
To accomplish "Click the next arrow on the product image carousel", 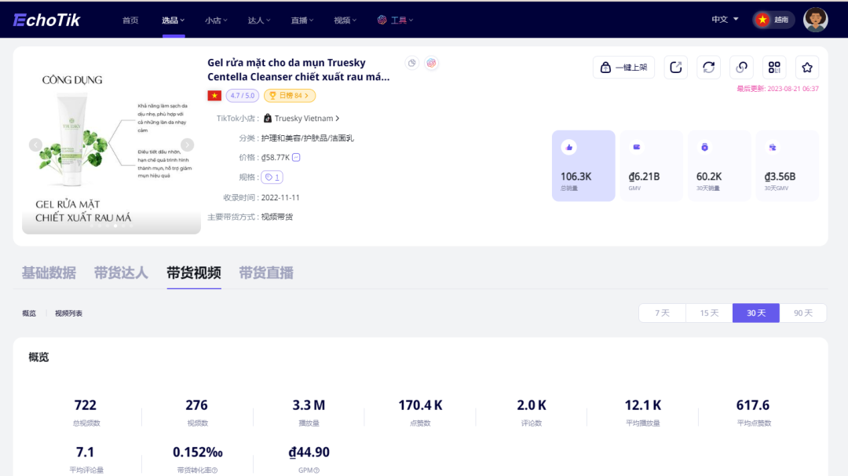I will click(187, 145).
